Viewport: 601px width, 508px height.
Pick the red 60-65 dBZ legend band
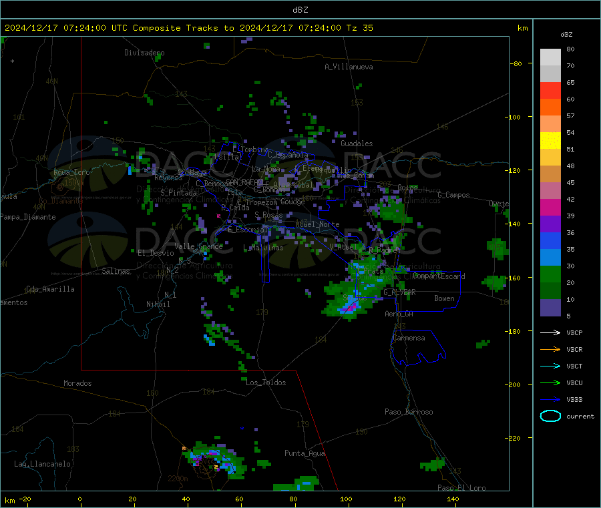coord(550,90)
